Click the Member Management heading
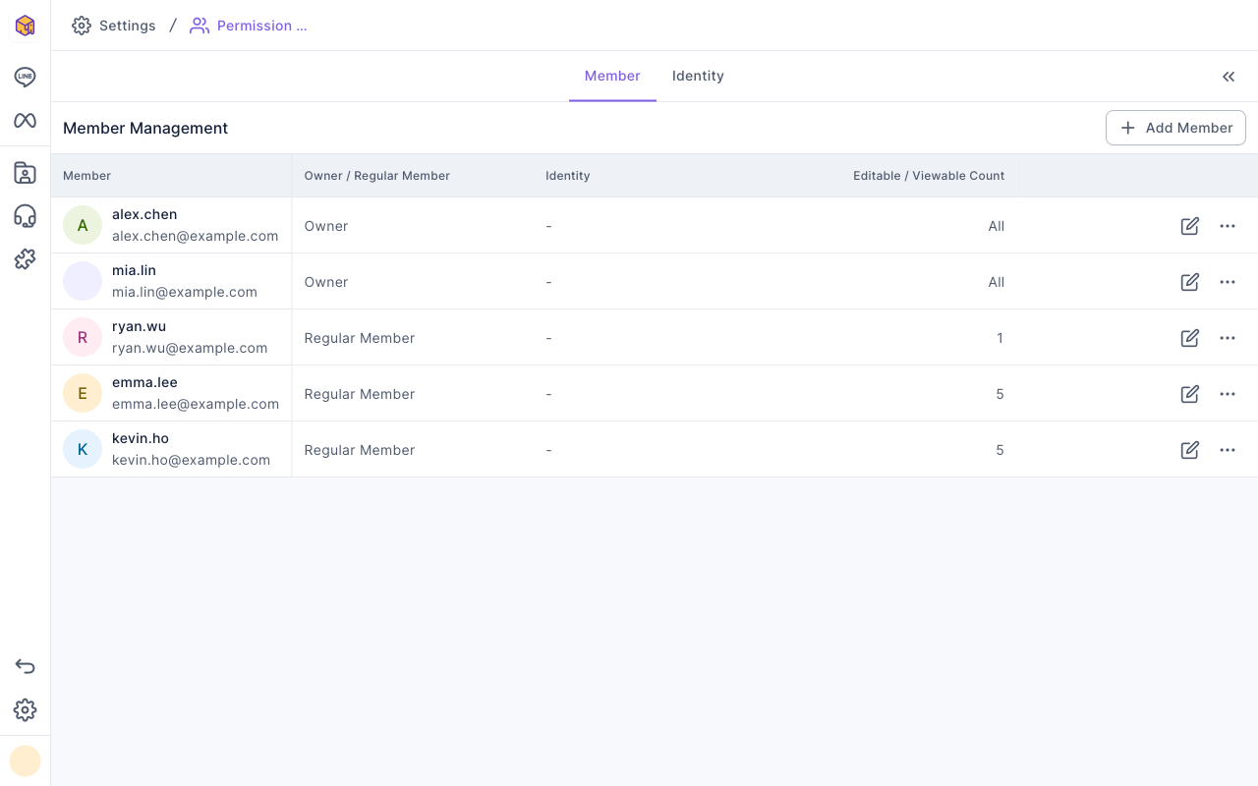The image size is (1258, 786). coord(145,128)
